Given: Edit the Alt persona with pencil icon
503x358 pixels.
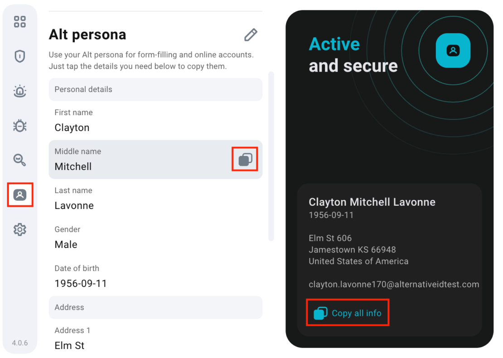Looking at the screenshot, I should (251, 35).
